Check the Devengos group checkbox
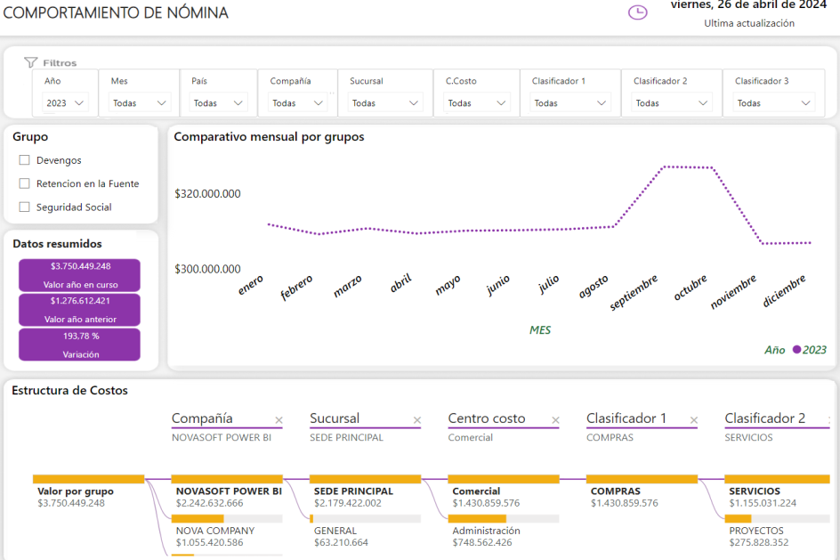 (x=25, y=160)
